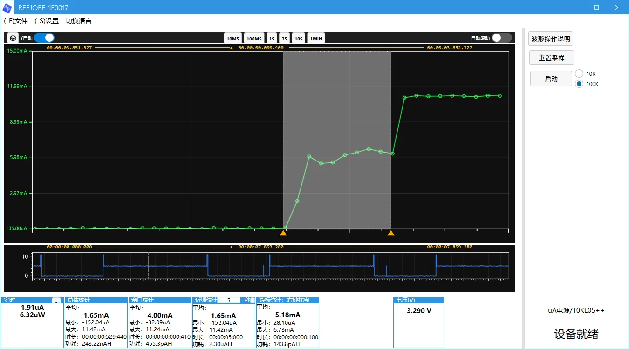The width and height of the screenshot is (629, 349).
Task: Click the overview waveform dashed cursor line
Action: point(148,265)
